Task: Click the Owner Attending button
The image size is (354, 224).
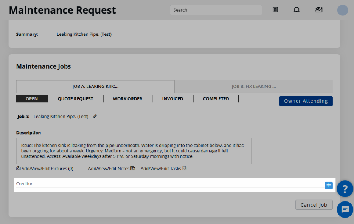Action: click(306, 101)
